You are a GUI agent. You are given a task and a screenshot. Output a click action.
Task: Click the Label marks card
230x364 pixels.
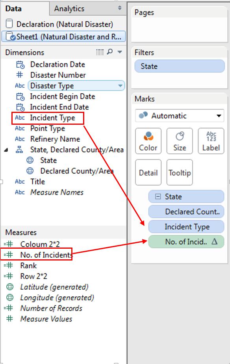click(x=211, y=141)
